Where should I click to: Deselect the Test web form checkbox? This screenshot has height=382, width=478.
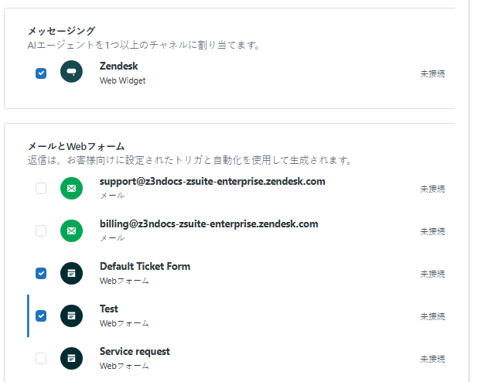pos(41,315)
